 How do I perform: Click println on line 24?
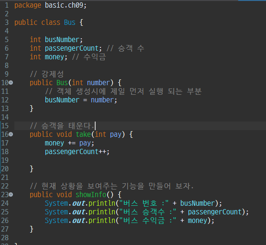(x=102, y=203)
